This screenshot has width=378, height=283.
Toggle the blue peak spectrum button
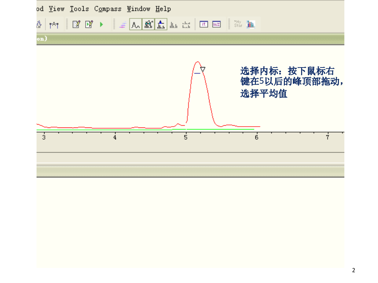tap(161, 24)
